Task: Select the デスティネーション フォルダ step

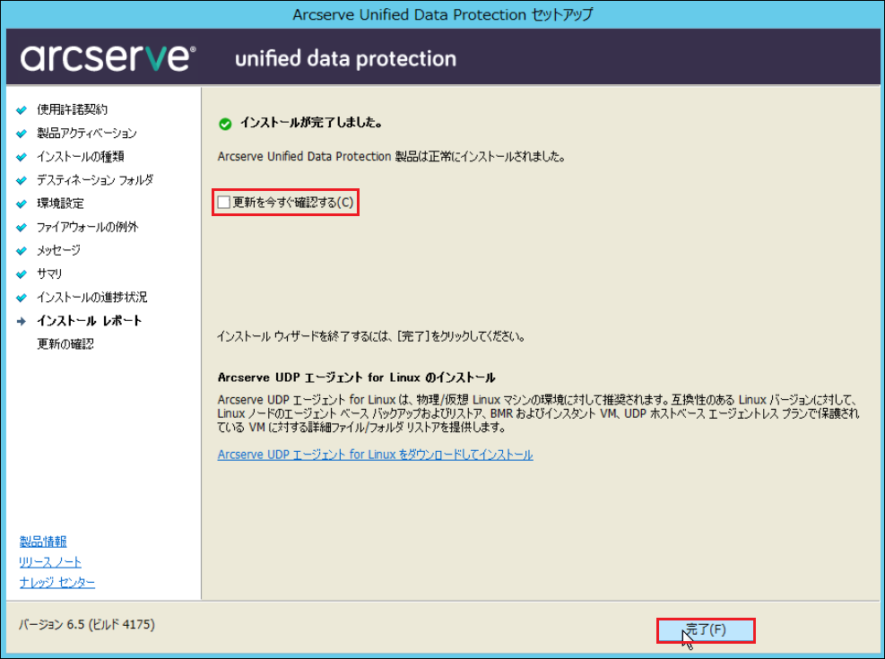Action: click(95, 180)
